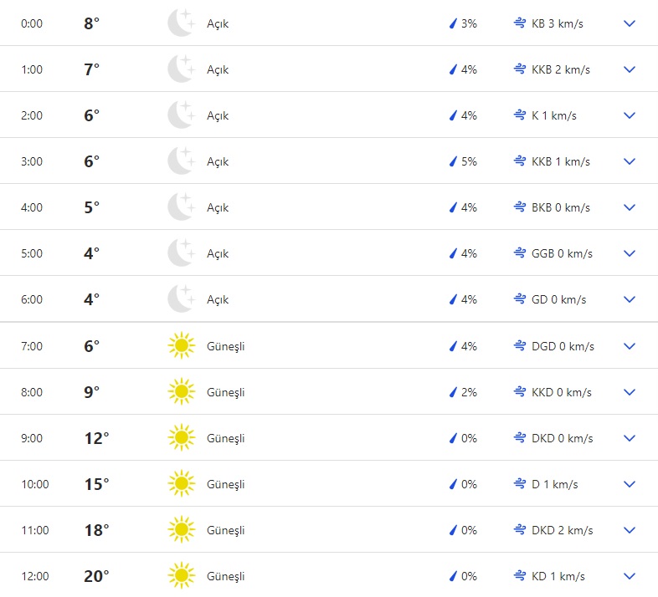Click the moon icon in the 0:00 row

(181, 23)
